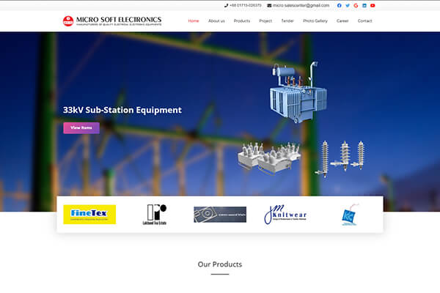This screenshot has height=293, width=440.
Task: Click the Micro Soft Electronics logo
Action: point(112,21)
